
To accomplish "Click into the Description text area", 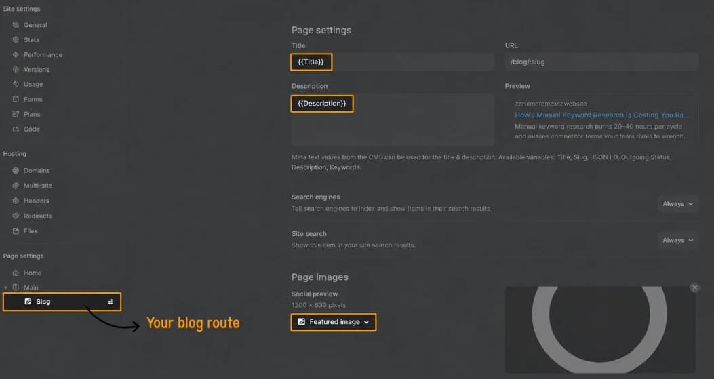I will coord(393,120).
